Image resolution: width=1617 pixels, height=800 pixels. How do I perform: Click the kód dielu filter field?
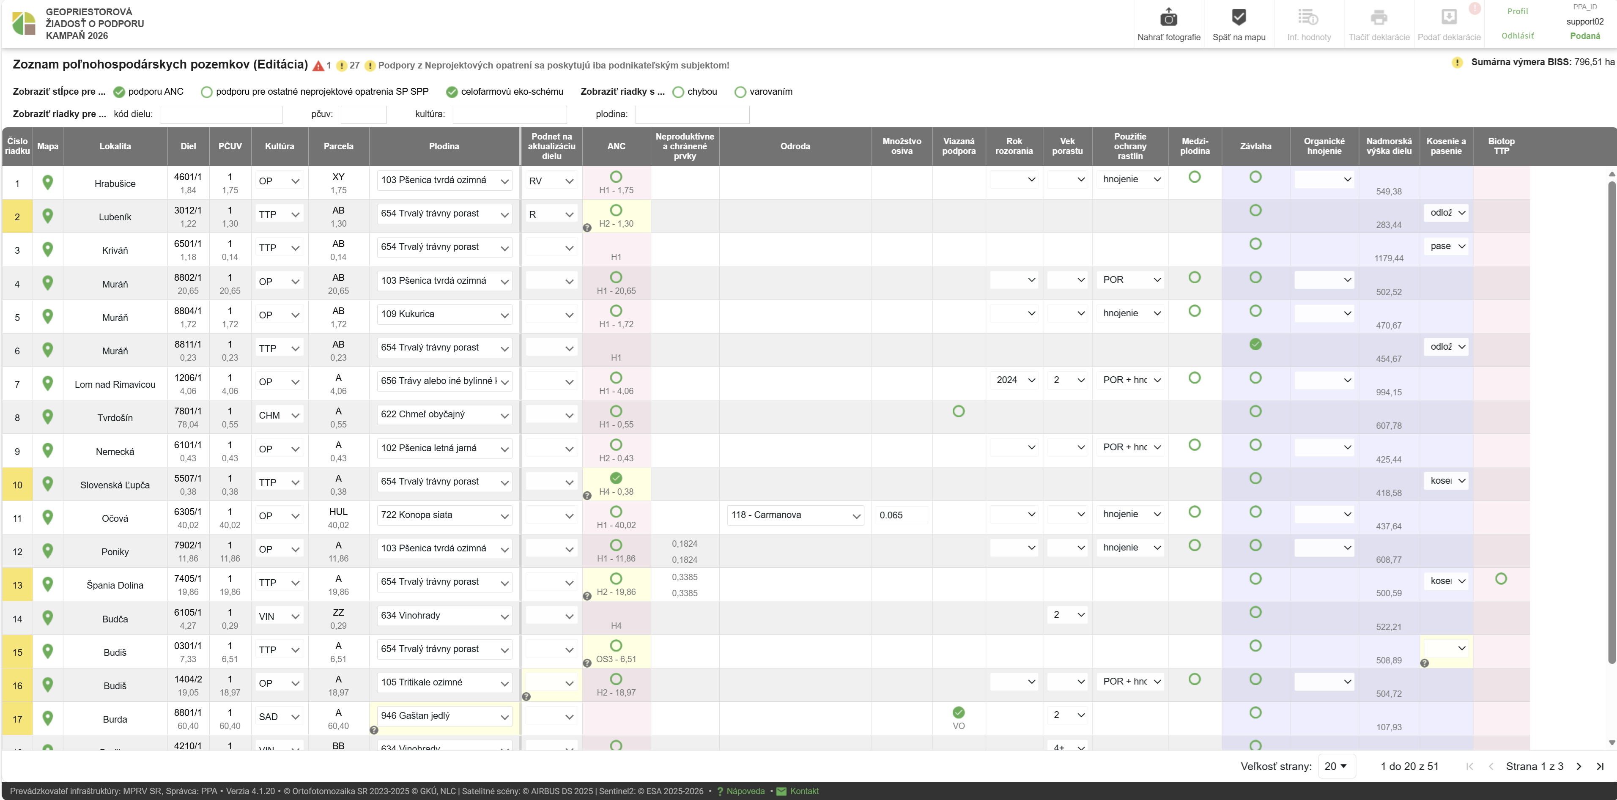pos(222,114)
